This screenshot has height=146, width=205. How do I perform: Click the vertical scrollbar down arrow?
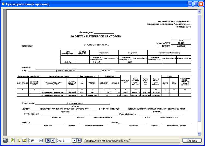199,133
